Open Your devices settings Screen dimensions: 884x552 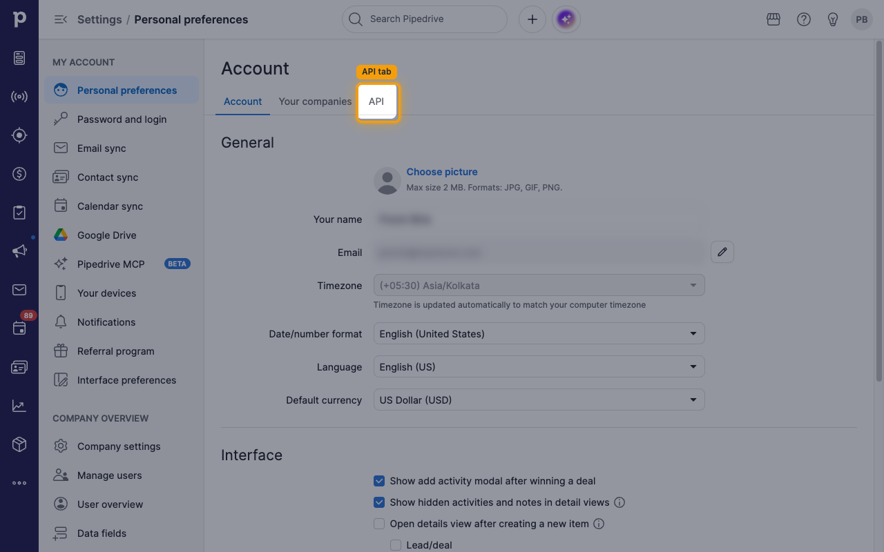(122, 293)
